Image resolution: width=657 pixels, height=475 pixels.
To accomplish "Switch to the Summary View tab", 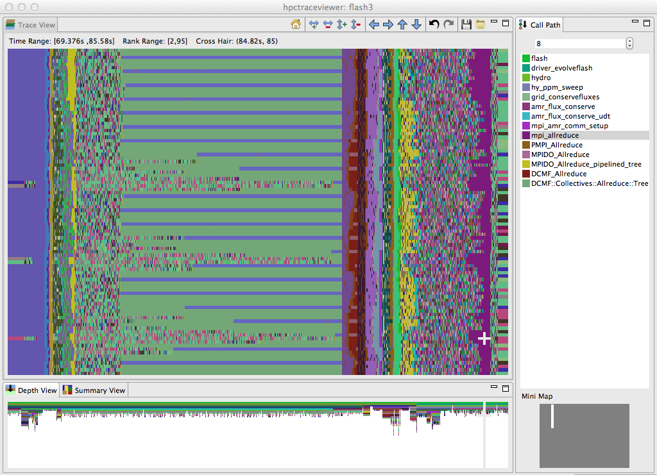I will [x=94, y=390].
